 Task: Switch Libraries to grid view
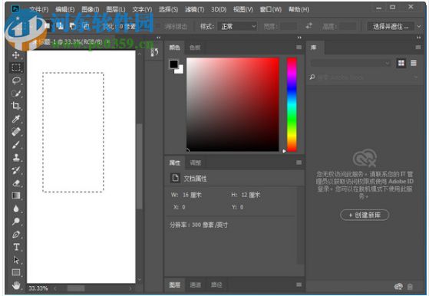[x=401, y=63]
